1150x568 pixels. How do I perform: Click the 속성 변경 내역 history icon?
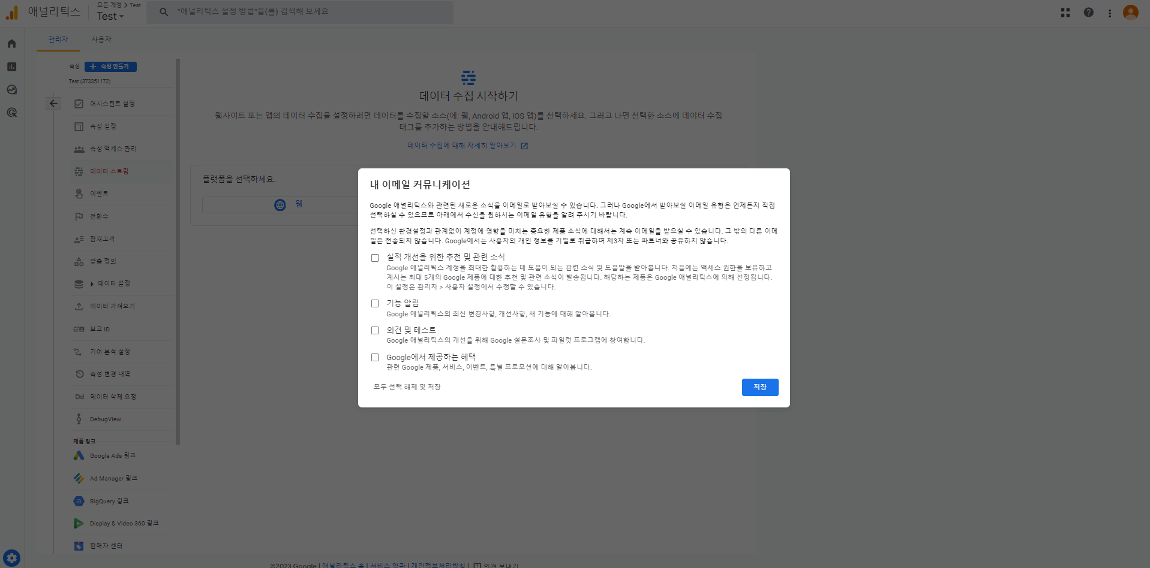pos(79,374)
